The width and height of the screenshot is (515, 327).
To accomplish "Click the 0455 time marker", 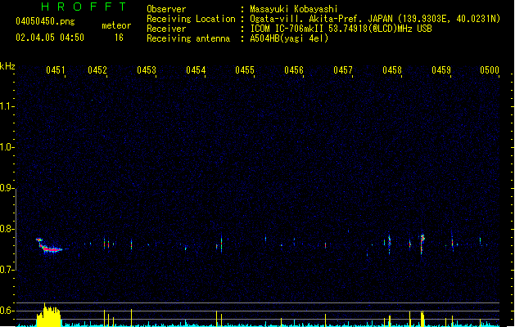I will pos(245,70).
